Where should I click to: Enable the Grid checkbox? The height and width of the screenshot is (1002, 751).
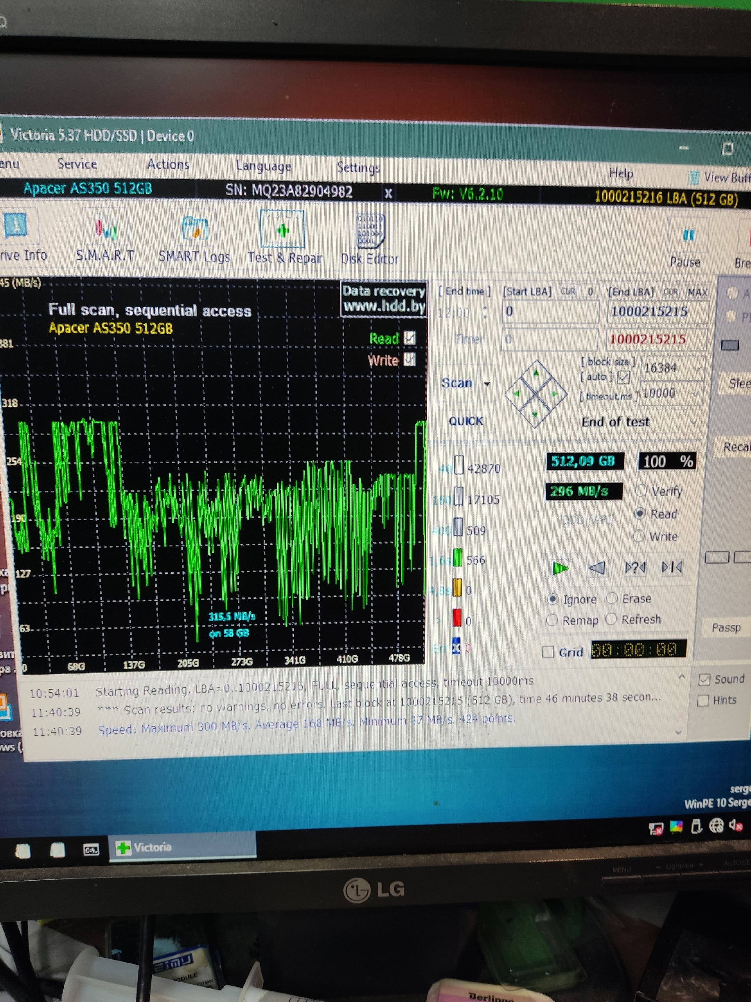(x=548, y=652)
